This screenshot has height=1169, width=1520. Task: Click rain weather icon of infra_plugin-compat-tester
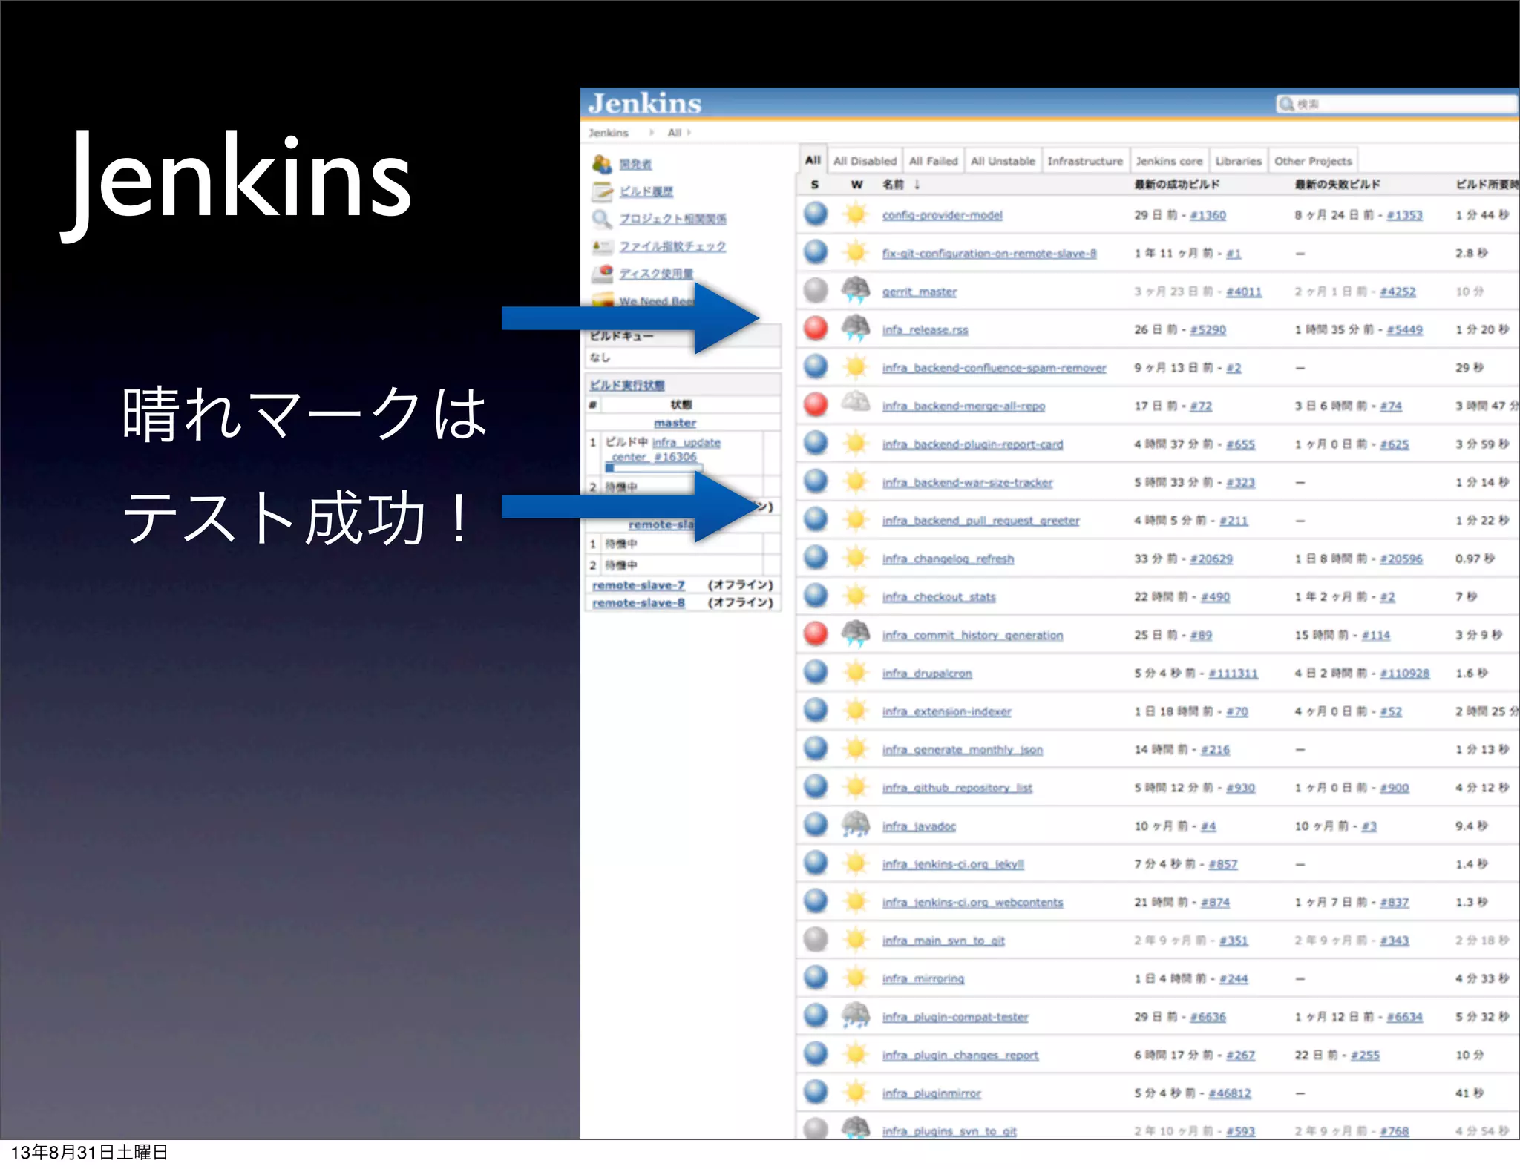(856, 1015)
